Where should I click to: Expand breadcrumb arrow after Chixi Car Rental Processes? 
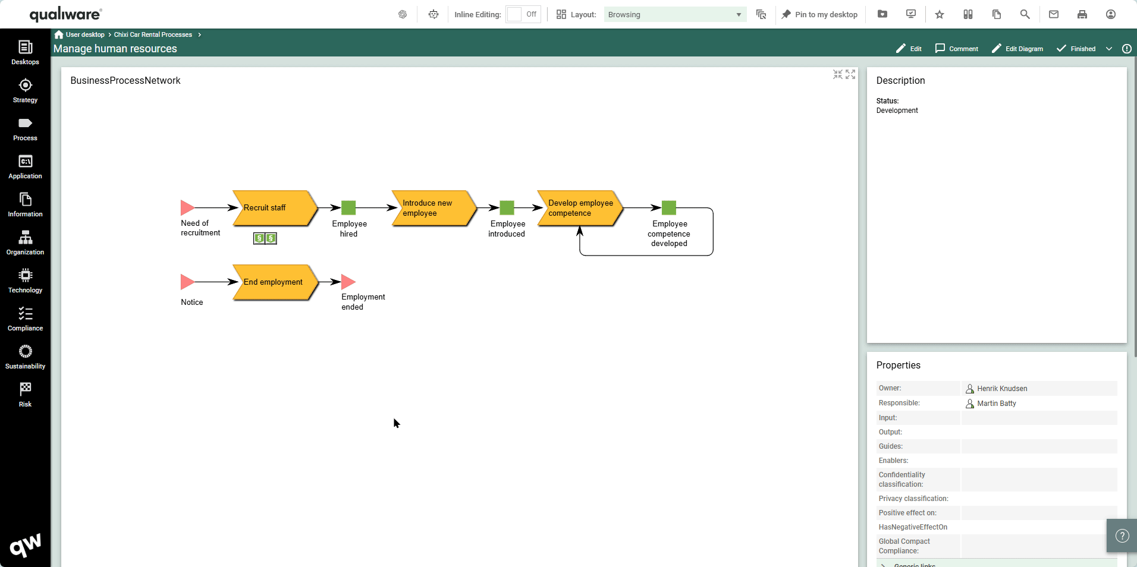[x=200, y=34]
